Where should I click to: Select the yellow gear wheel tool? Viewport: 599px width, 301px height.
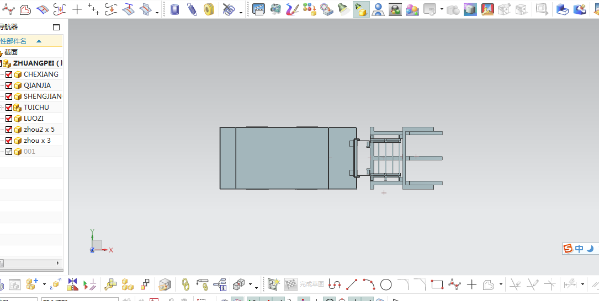tap(209, 9)
